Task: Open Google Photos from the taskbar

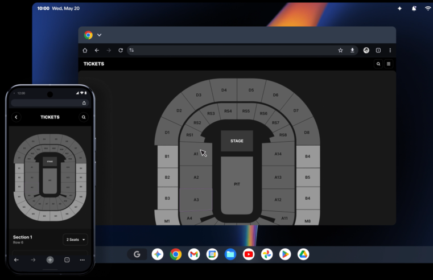Action: tap(267, 254)
